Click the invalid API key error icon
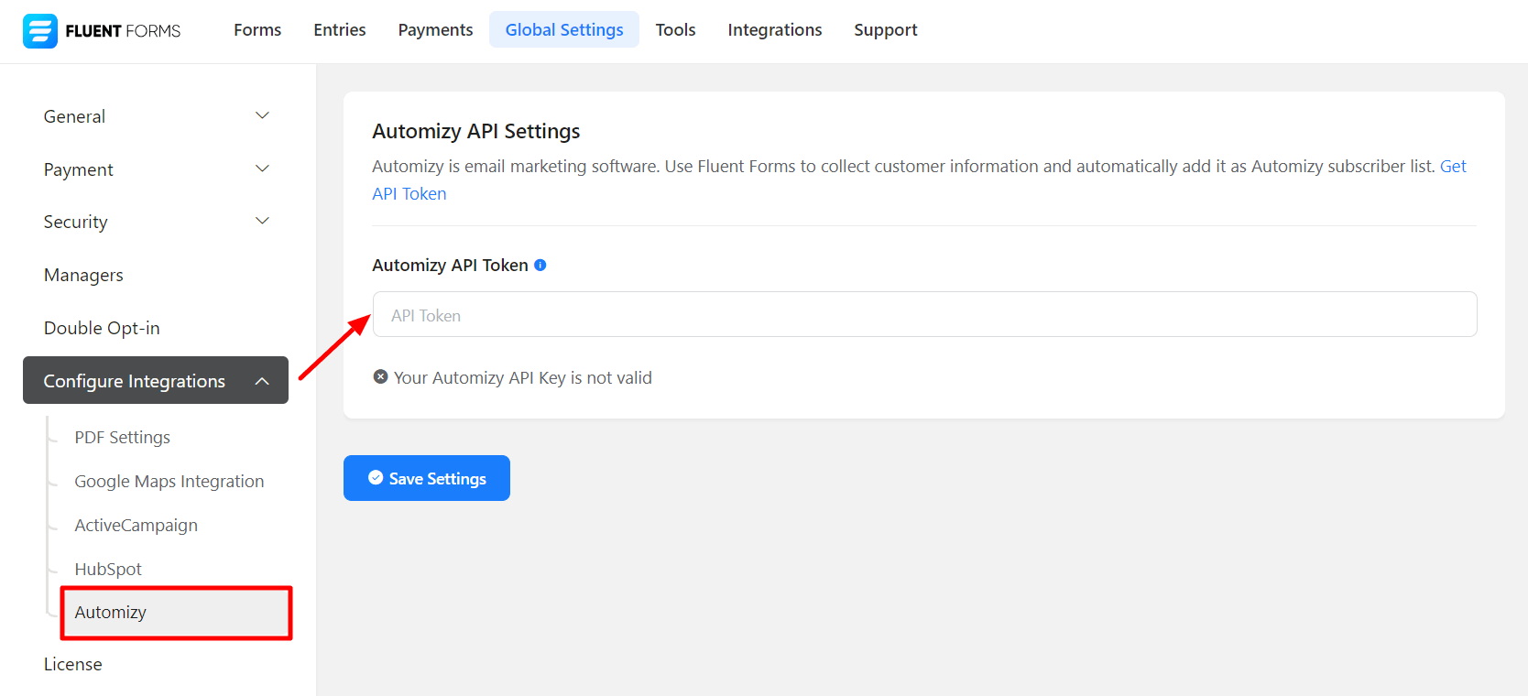The image size is (1528, 696). point(381,377)
